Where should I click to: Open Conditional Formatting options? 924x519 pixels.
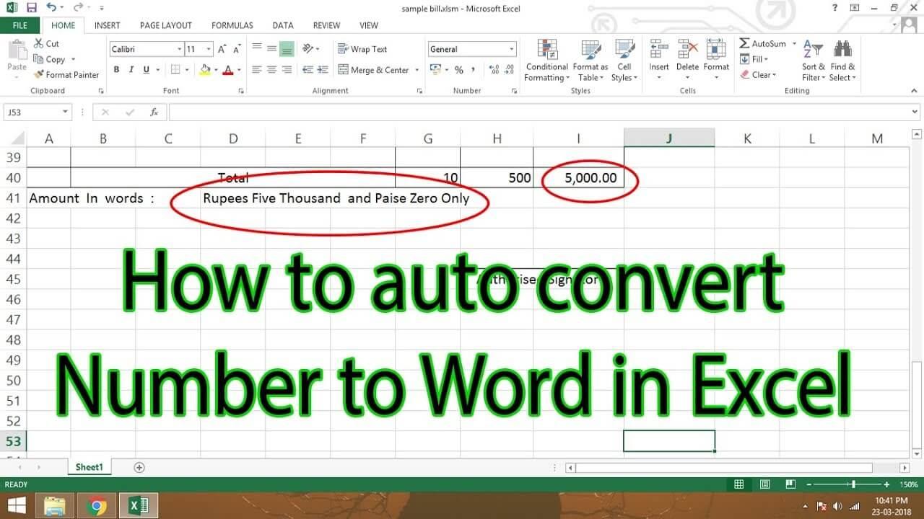pos(546,61)
